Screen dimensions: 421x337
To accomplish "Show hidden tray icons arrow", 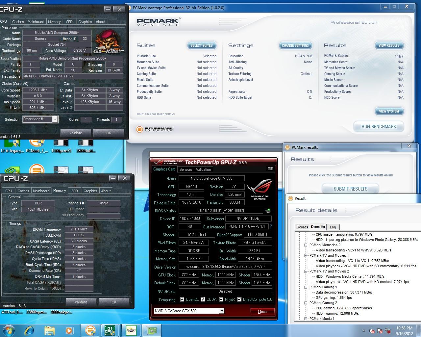I will click(x=364, y=331).
